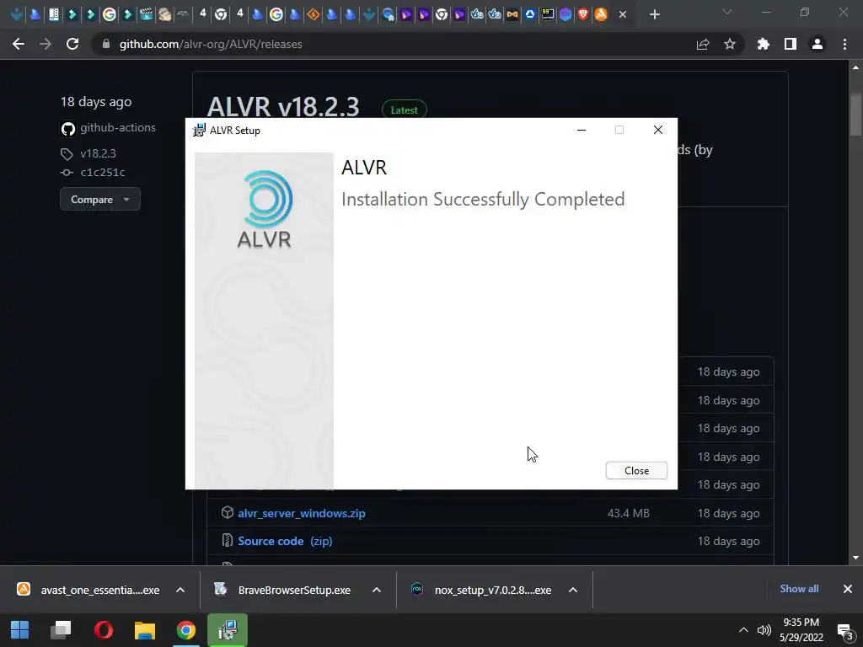Open the Chrome profile menu
This screenshot has width=863, height=647.
point(817,44)
